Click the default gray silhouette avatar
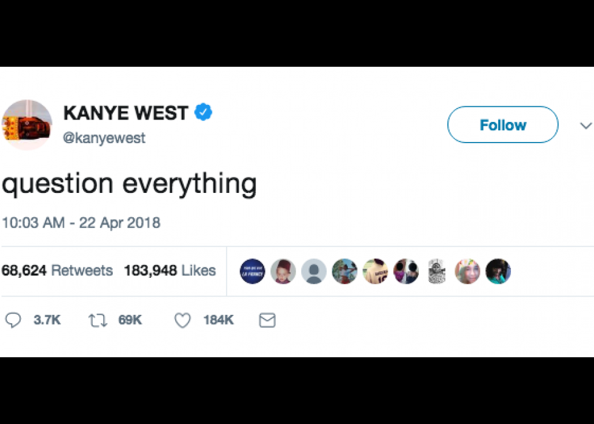The image size is (594, 424). [x=314, y=271]
